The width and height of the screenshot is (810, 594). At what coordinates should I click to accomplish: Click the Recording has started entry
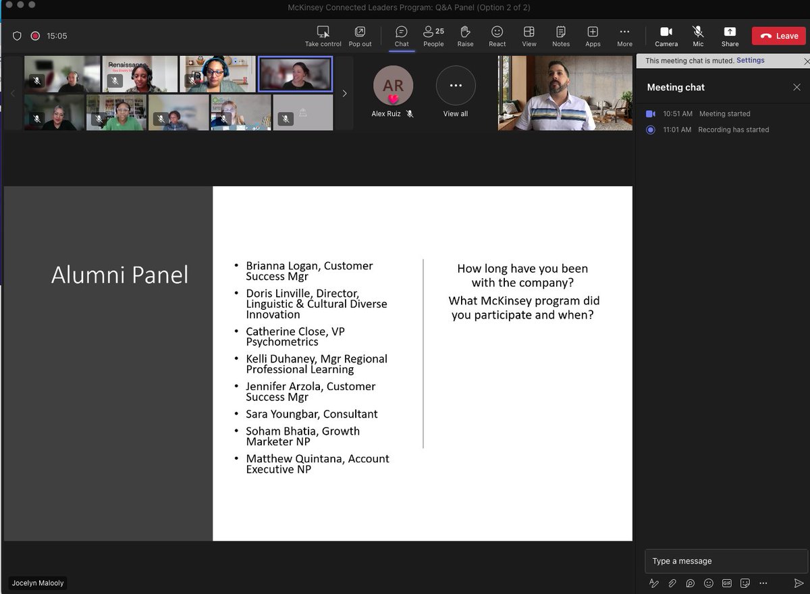tap(707, 130)
